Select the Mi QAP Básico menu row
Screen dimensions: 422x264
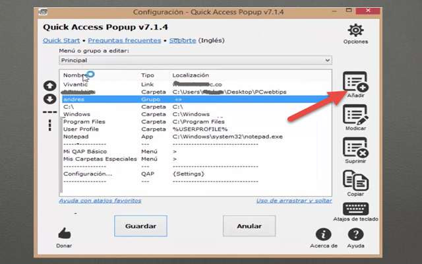(195, 152)
